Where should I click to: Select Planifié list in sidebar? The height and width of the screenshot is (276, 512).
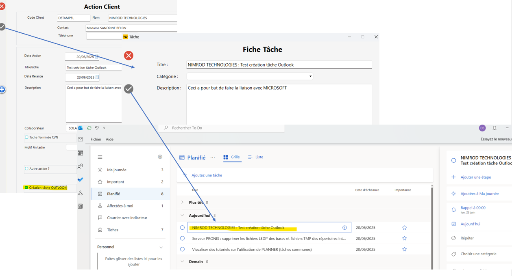[x=130, y=194]
